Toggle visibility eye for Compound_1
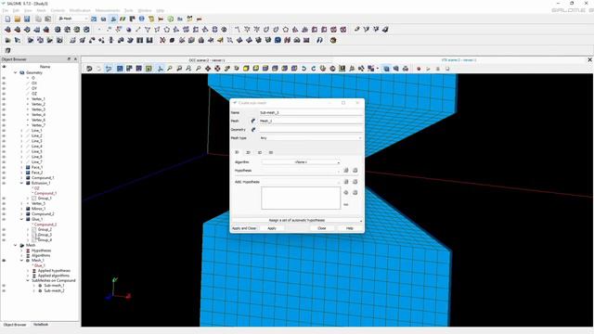 point(4,177)
